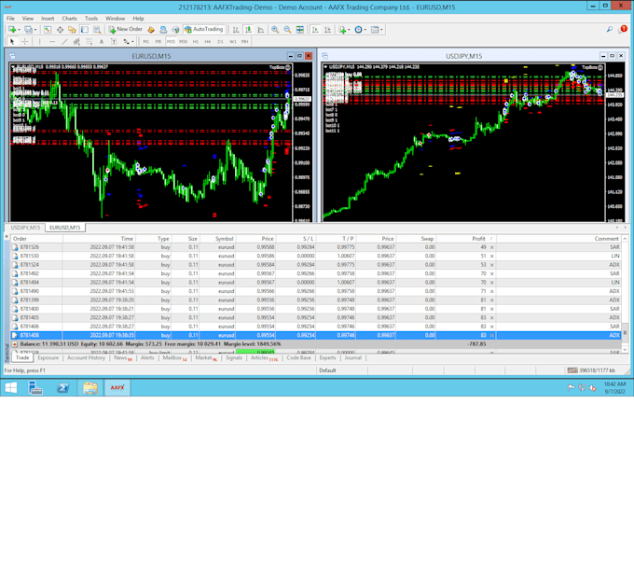The width and height of the screenshot is (634, 571).
Task: Expand the arrows objects dropdown
Action: pos(132,42)
